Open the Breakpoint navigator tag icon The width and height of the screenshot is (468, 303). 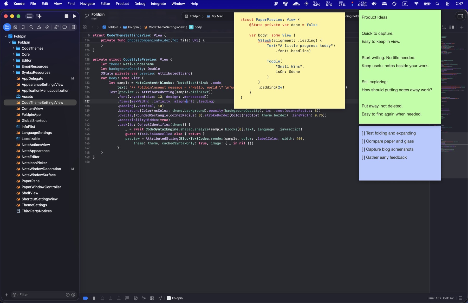[x=65, y=27]
